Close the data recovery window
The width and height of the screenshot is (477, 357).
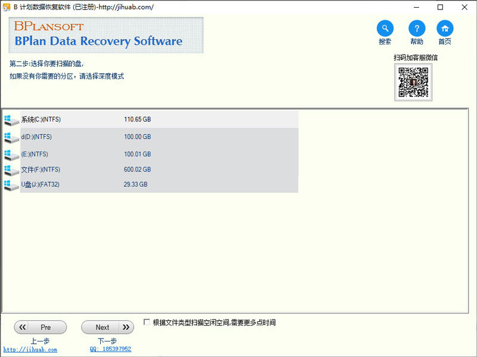464,7
